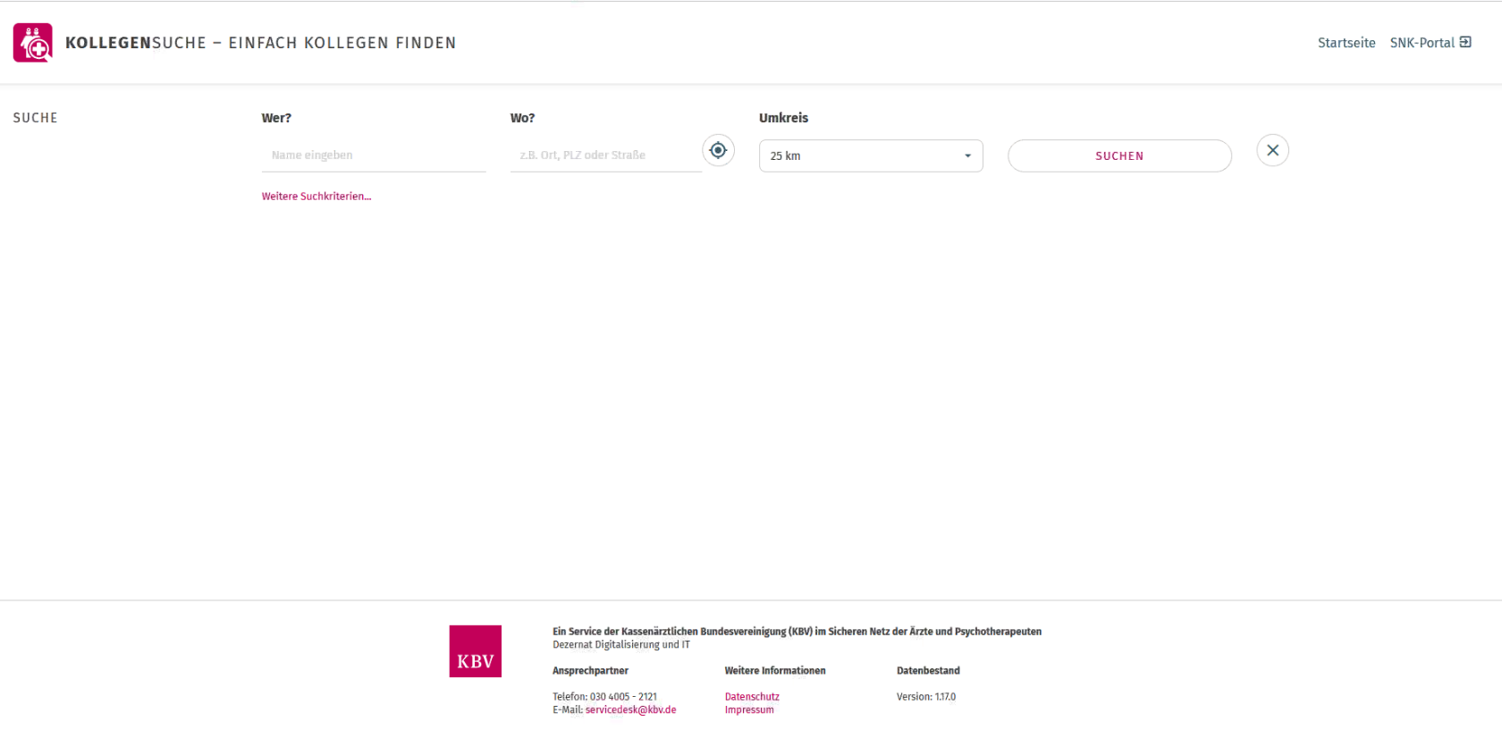1502x738 pixels.
Task: Click the SNK-Portal external link icon
Action: pyautogui.click(x=1465, y=42)
